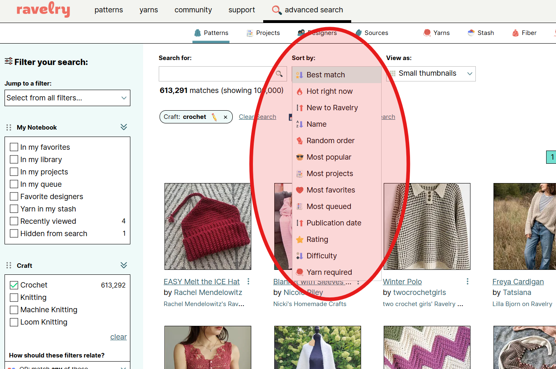
Task: Remove the crochet filter chip via its x icon
Action: 225,117
